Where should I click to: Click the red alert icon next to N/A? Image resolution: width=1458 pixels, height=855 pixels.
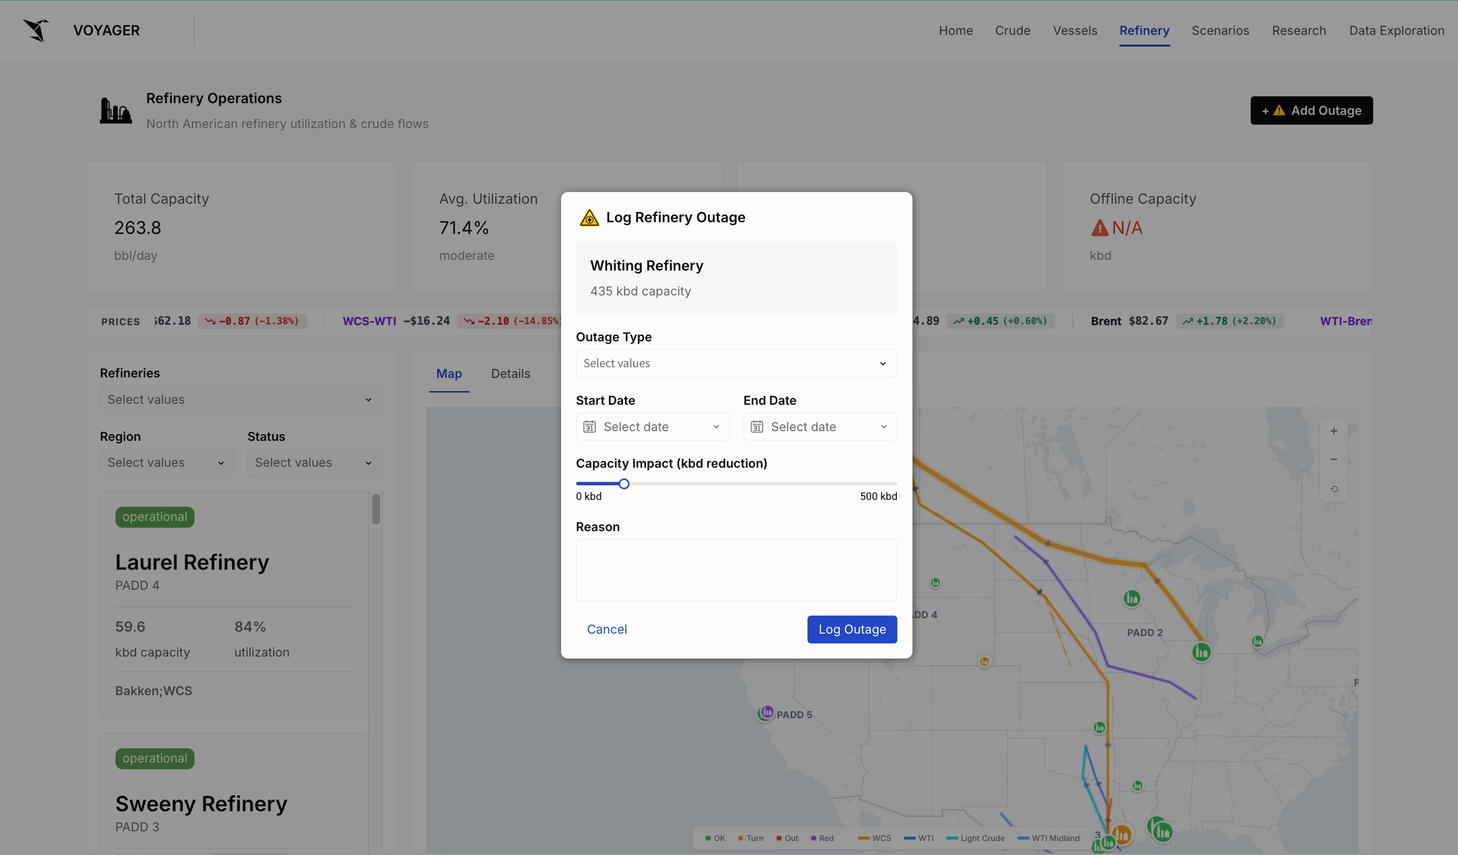click(x=1099, y=228)
